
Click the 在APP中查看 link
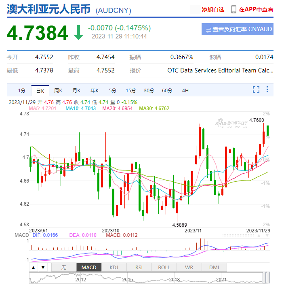[256, 9]
